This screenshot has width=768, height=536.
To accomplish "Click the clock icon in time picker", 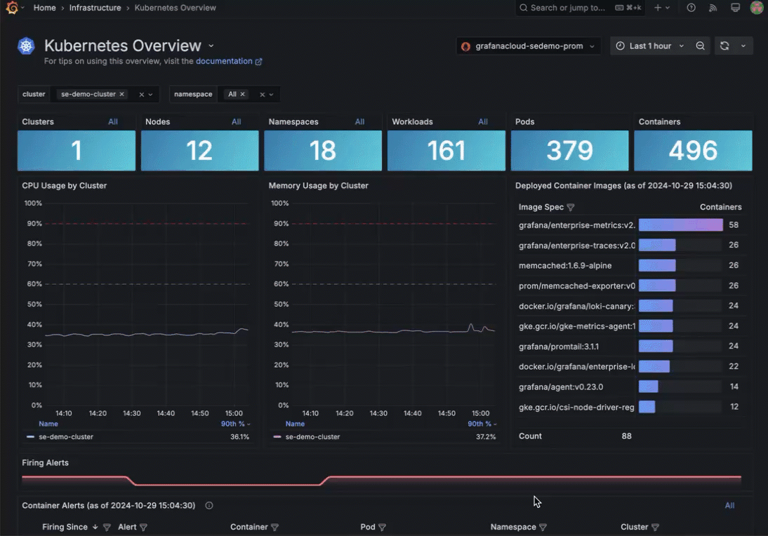I will (620, 46).
